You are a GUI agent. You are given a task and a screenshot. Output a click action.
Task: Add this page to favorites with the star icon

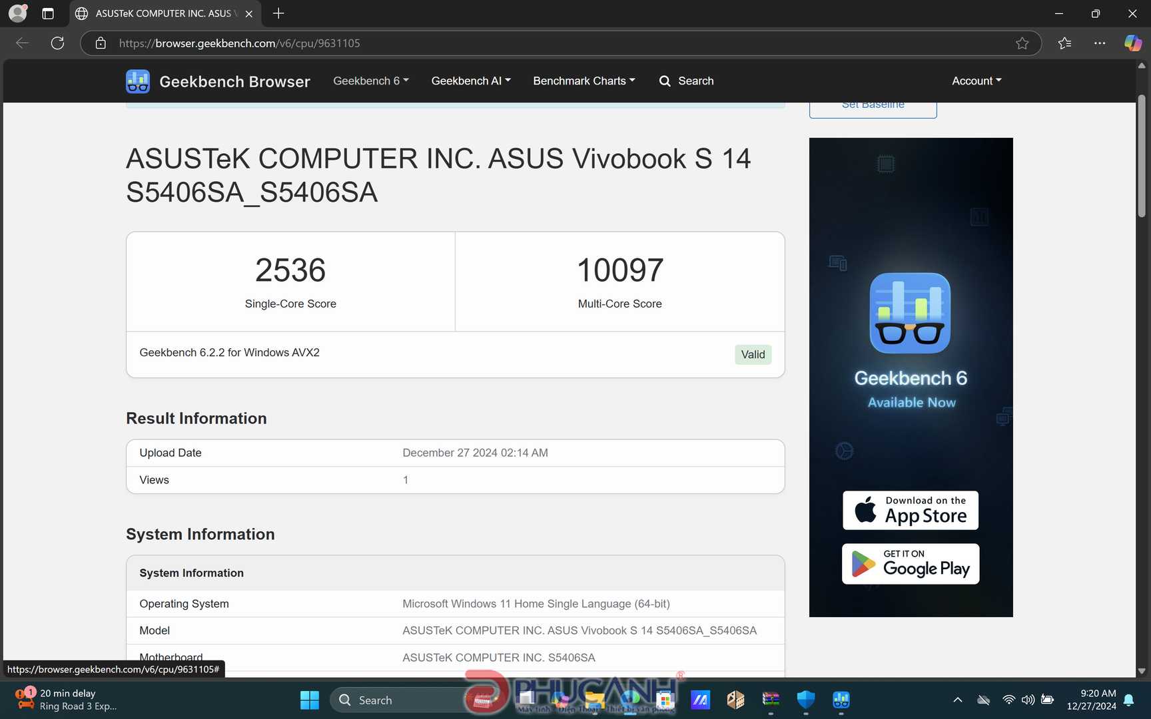pyautogui.click(x=1022, y=43)
